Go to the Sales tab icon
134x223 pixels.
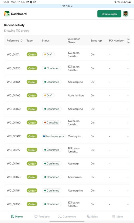click(x=88, y=216)
